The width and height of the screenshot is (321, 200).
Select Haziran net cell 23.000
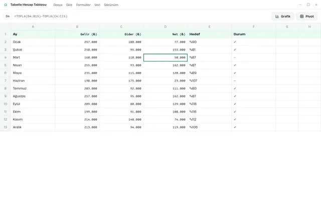(x=165, y=80)
